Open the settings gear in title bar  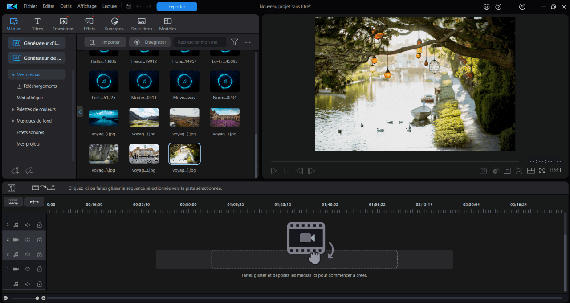tap(486, 7)
